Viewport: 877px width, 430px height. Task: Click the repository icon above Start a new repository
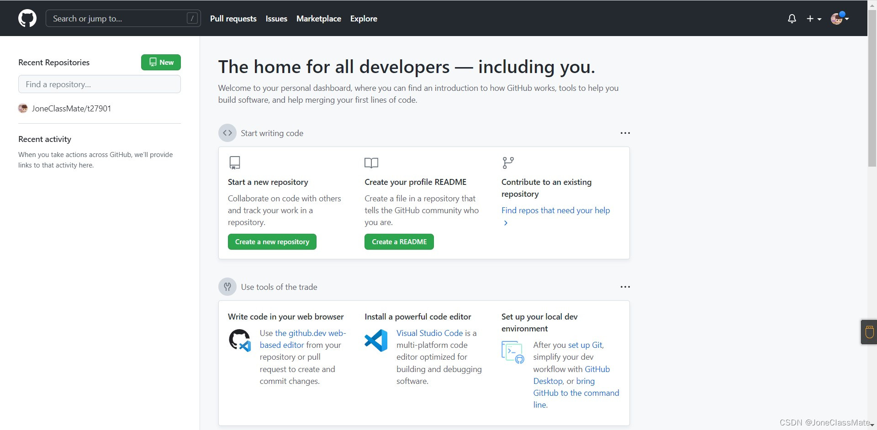point(235,163)
